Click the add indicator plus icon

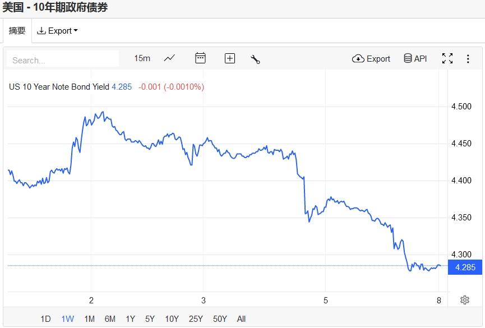[230, 58]
